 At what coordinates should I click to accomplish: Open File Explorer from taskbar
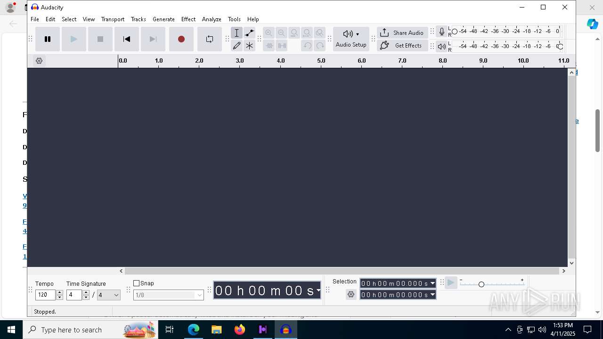(217, 330)
